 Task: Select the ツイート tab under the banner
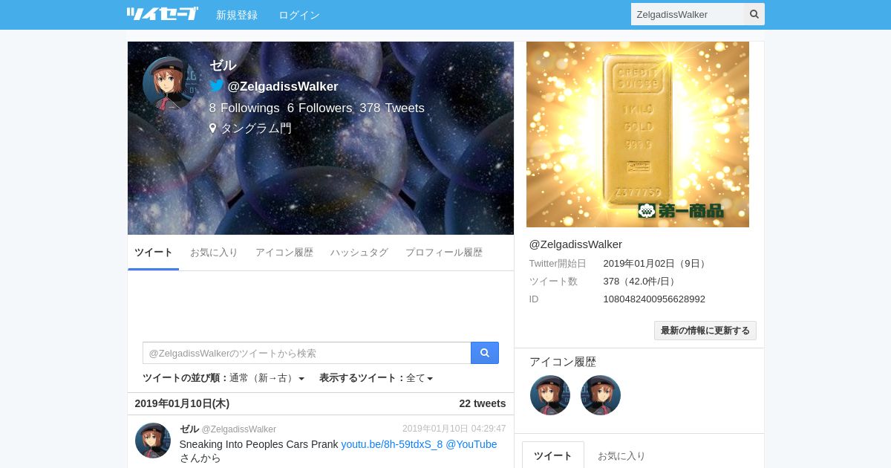click(x=154, y=253)
